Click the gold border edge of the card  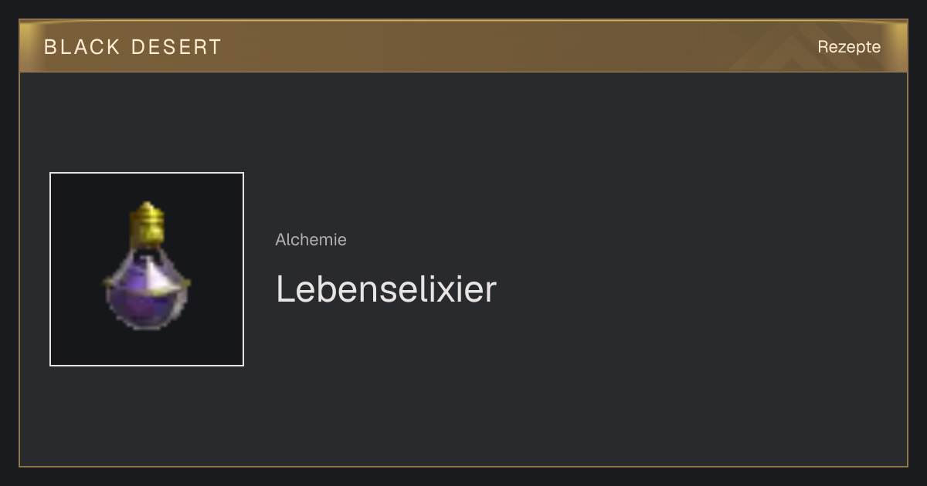click(19, 270)
